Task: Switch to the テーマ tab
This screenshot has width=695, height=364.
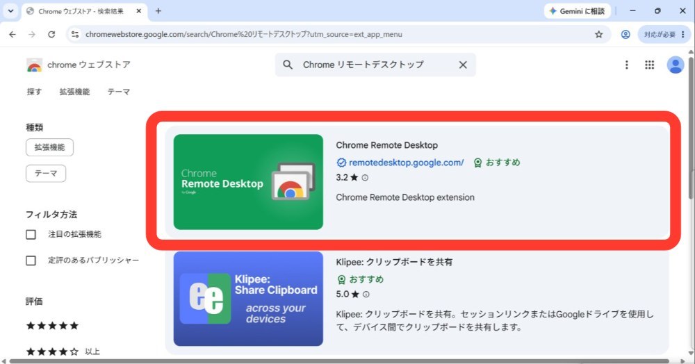Action: click(x=118, y=92)
